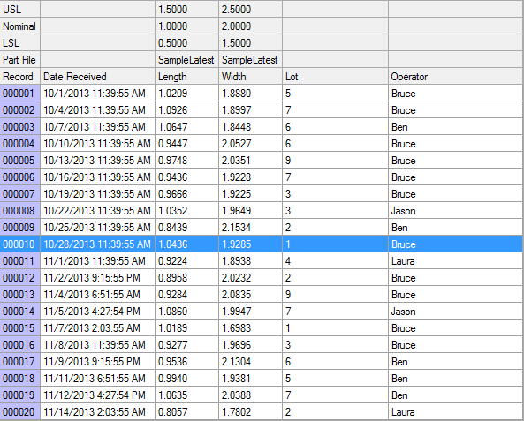This screenshot has height=421, width=524.
Task: Click date 11/1/2013 11:39:55 AM cell
Action: pos(97,260)
